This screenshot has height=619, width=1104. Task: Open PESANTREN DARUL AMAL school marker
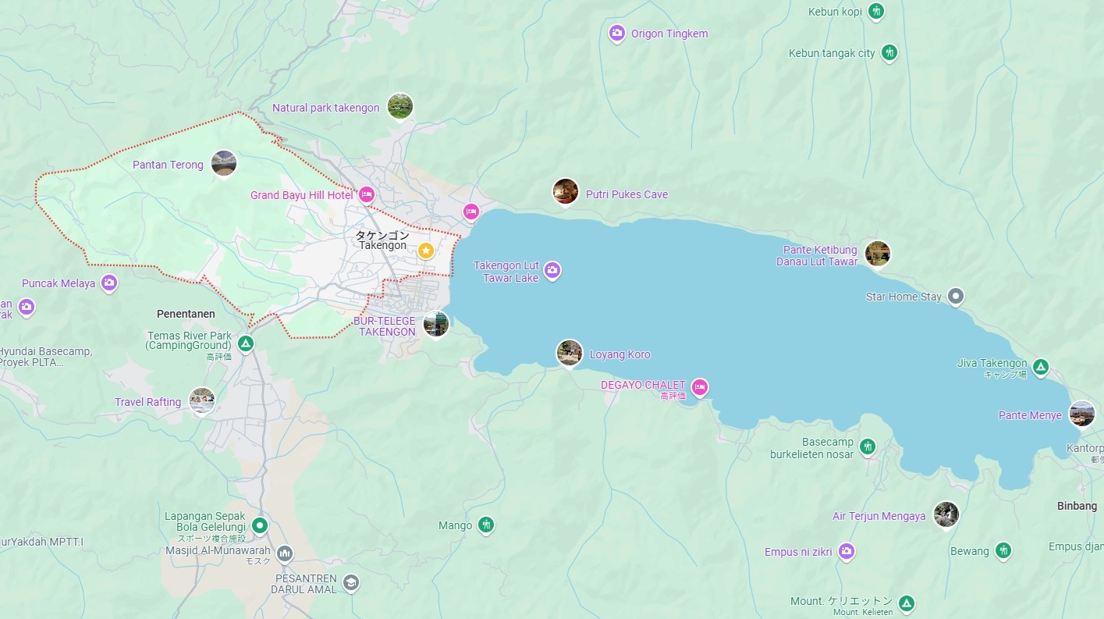[351, 582]
